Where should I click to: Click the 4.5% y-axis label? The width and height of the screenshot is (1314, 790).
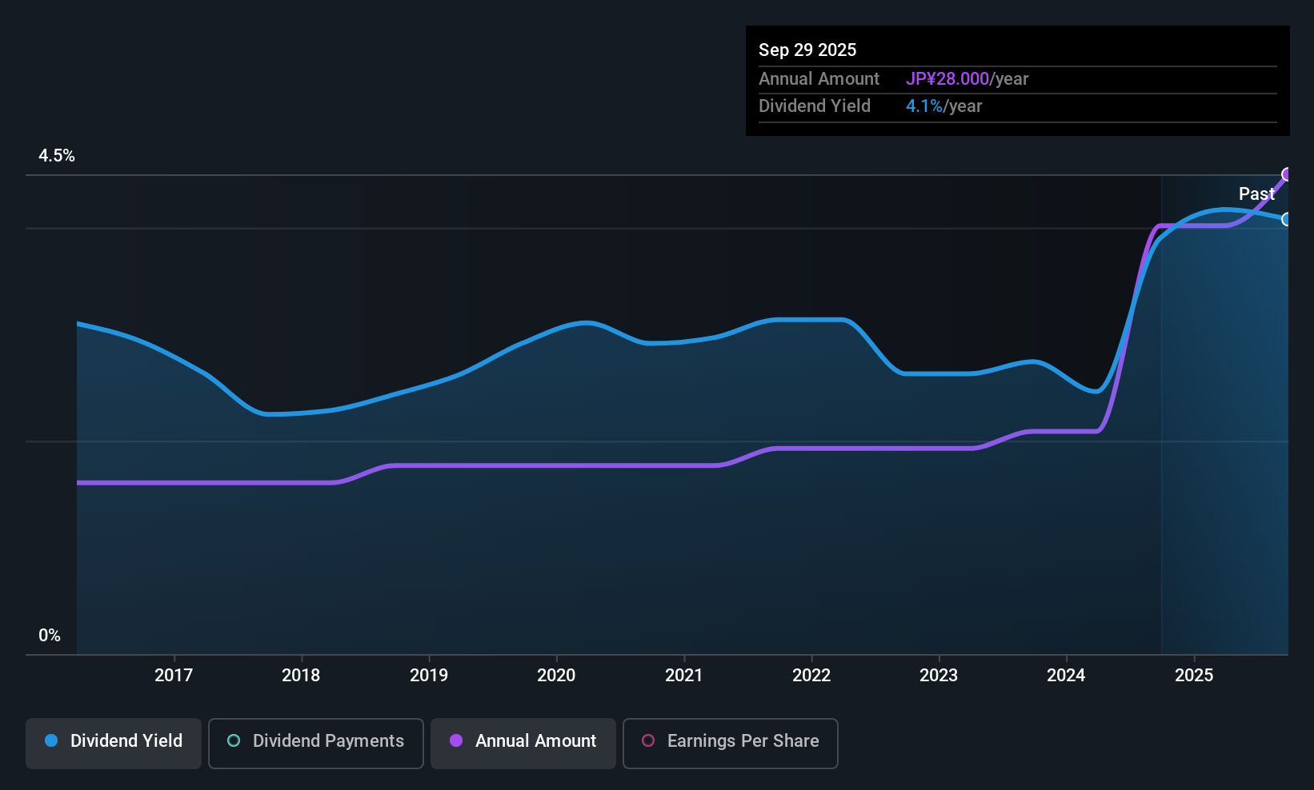point(57,156)
